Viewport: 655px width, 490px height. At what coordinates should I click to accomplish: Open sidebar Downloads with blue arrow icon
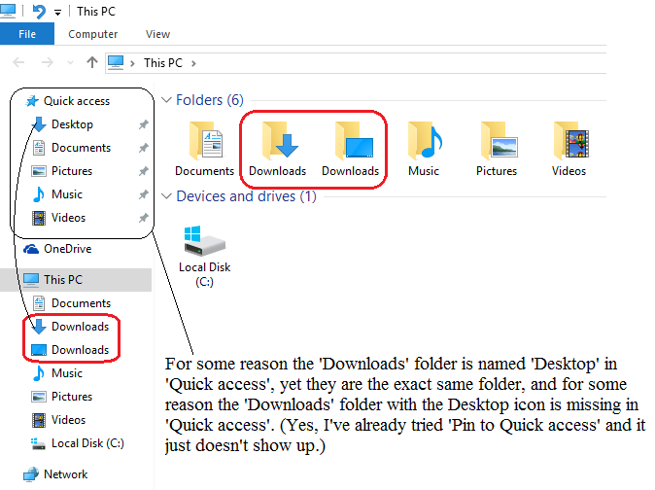[x=80, y=327]
